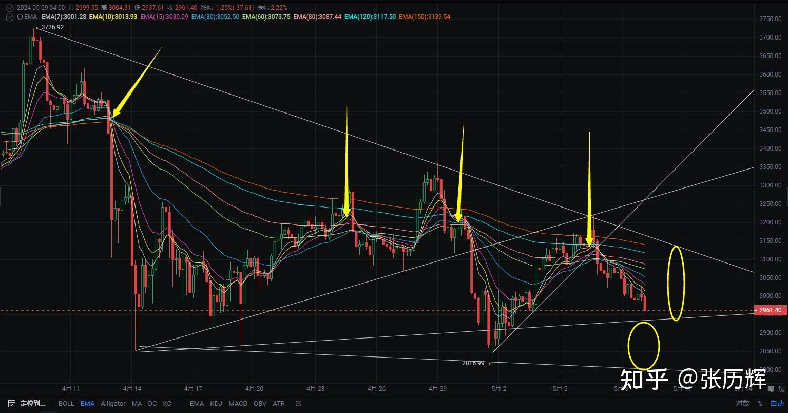Click the bell alert icon beside EMA

tap(20, 17)
